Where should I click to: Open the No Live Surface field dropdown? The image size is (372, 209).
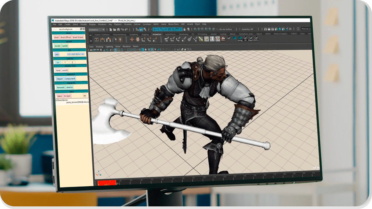point(226,29)
